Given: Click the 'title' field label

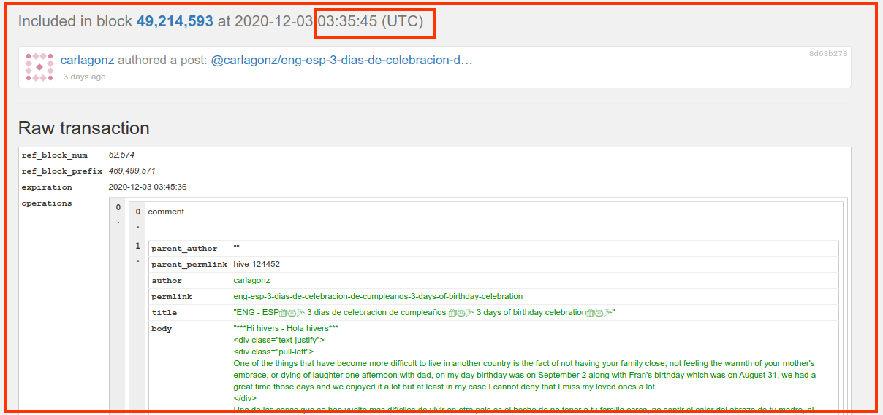Looking at the screenshot, I should tap(164, 313).
